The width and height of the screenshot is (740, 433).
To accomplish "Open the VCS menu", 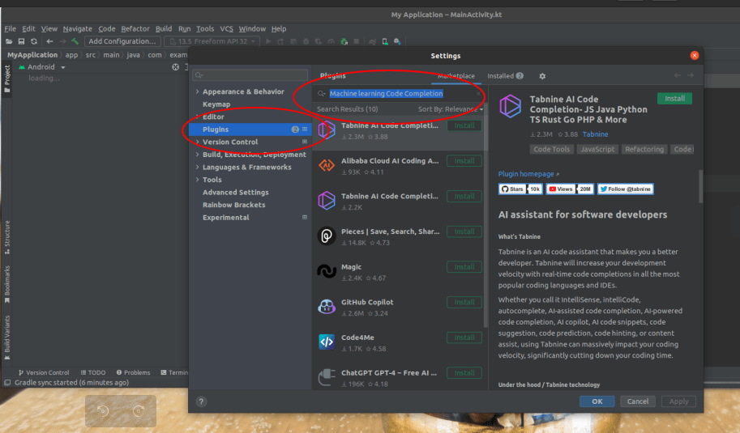I will point(226,29).
